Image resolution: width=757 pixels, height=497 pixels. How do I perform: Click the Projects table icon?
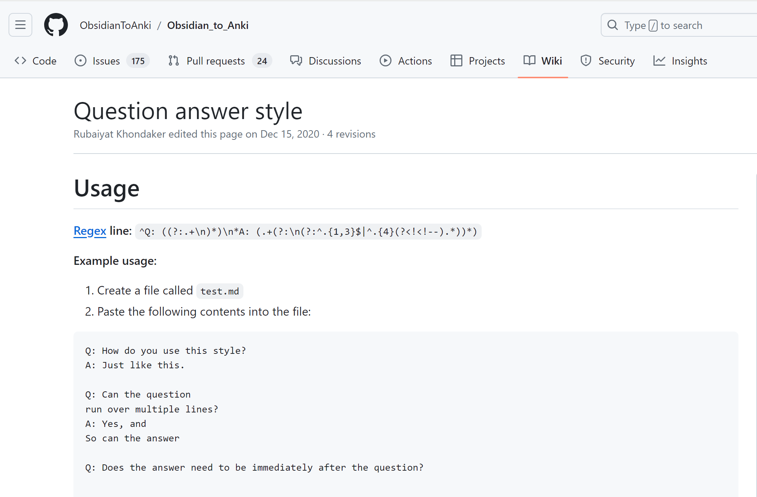tap(456, 61)
